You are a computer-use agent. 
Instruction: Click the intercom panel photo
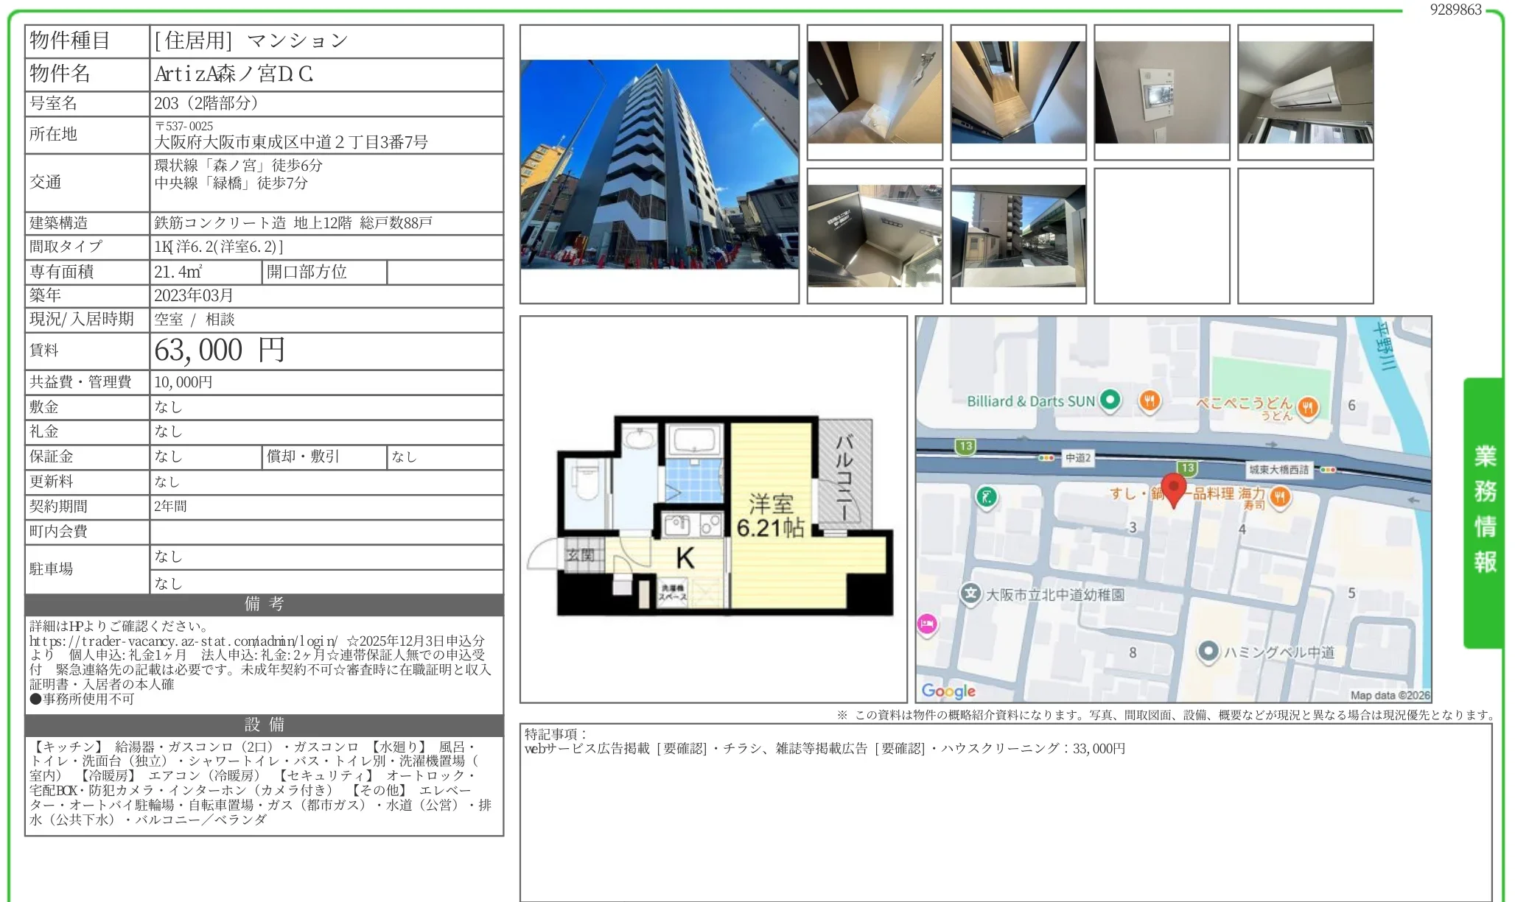pyautogui.click(x=1162, y=91)
